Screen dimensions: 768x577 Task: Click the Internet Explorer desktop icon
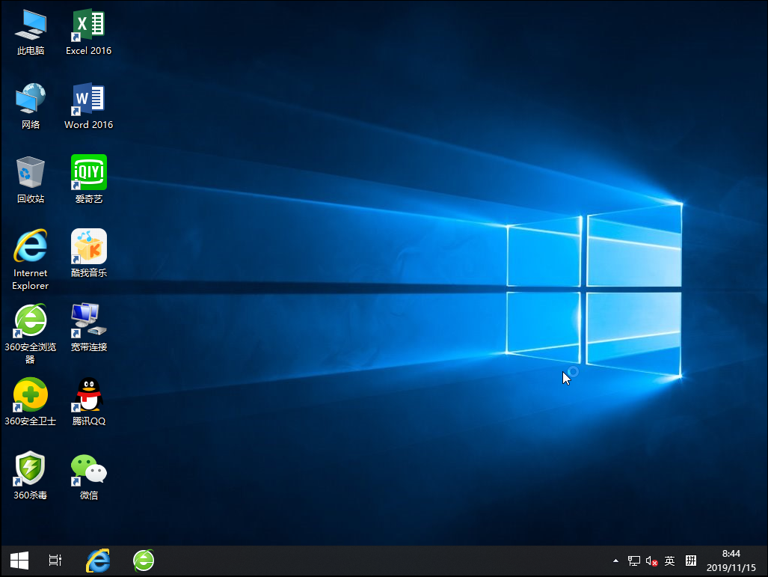coord(30,247)
